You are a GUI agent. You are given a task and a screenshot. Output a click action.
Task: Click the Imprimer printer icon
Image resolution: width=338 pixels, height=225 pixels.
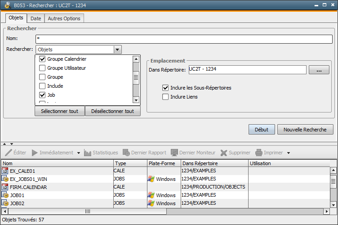click(259, 153)
